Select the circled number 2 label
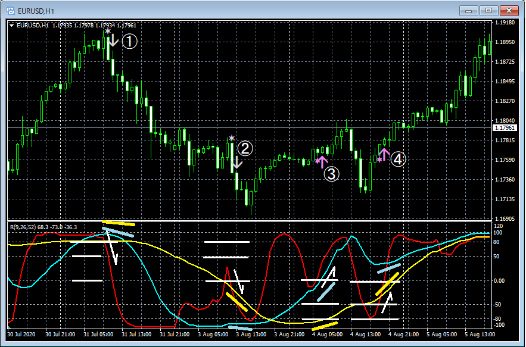The width and height of the screenshot is (526, 347). click(245, 149)
